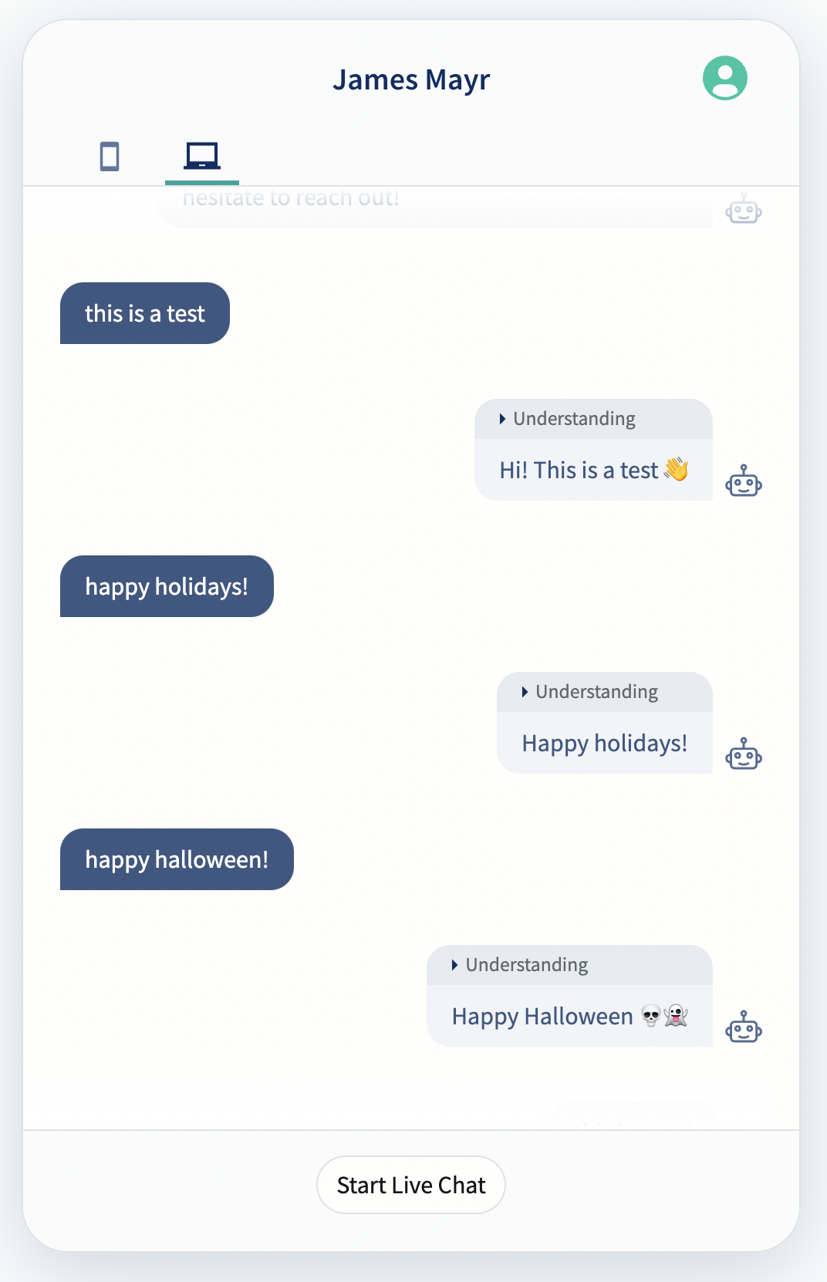The width and height of the screenshot is (827, 1282).
Task: Expand Understanding above 'Happy Halloween' reply
Action: (x=520, y=965)
